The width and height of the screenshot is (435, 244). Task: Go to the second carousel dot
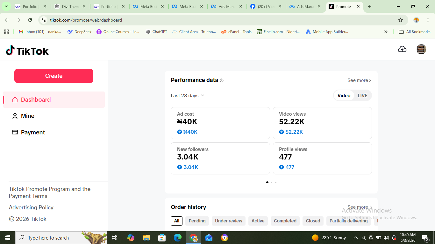[x=271, y=183]
